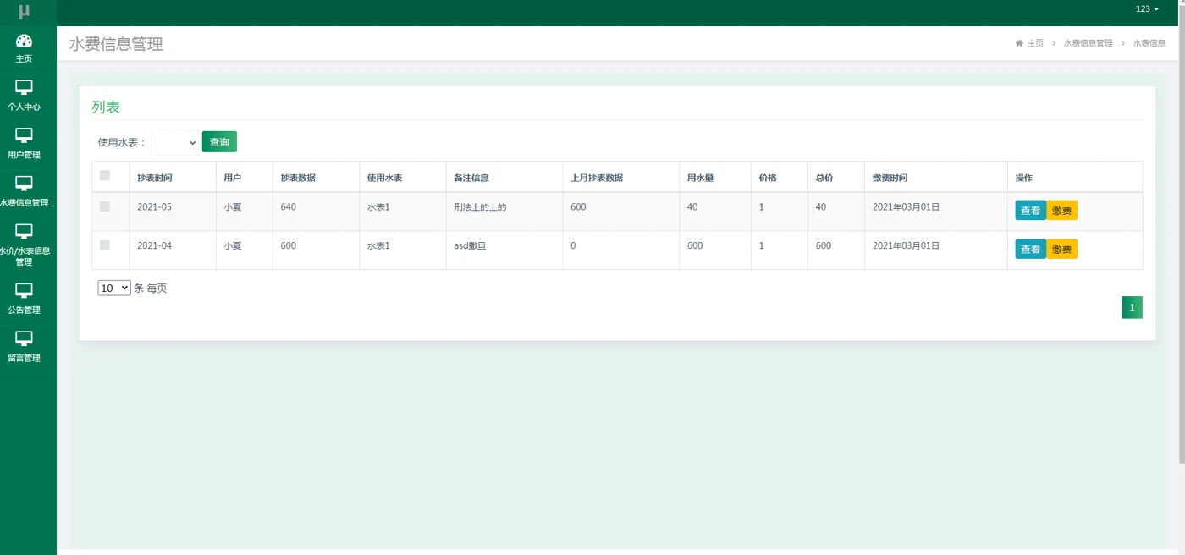Check the box for the 2021-04 row
1185x555 pixels.
(x=105, y=245)
